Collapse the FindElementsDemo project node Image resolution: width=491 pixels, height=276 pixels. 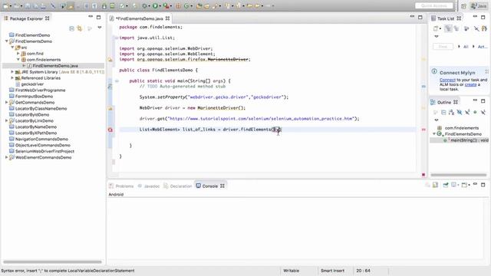[7, 41]
